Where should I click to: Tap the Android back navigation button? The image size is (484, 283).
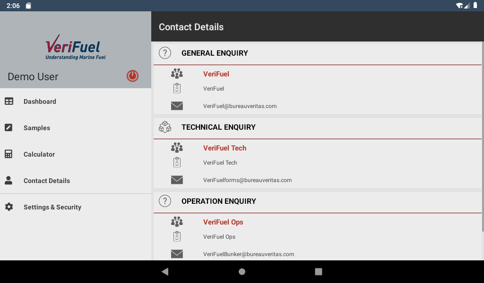[x=165, y=271]
